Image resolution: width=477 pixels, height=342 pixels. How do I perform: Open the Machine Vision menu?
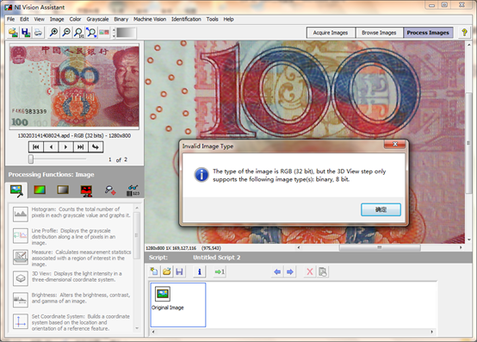(150, 19)
